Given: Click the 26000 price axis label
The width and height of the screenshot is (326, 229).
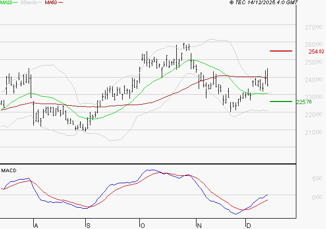Looking at the screenshot, I should tap(314, 45).
